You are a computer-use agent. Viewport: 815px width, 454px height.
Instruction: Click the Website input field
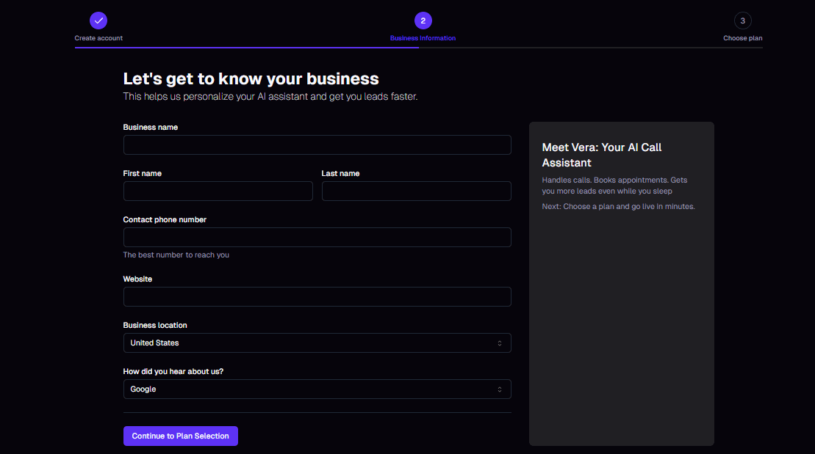pos(317,297)
